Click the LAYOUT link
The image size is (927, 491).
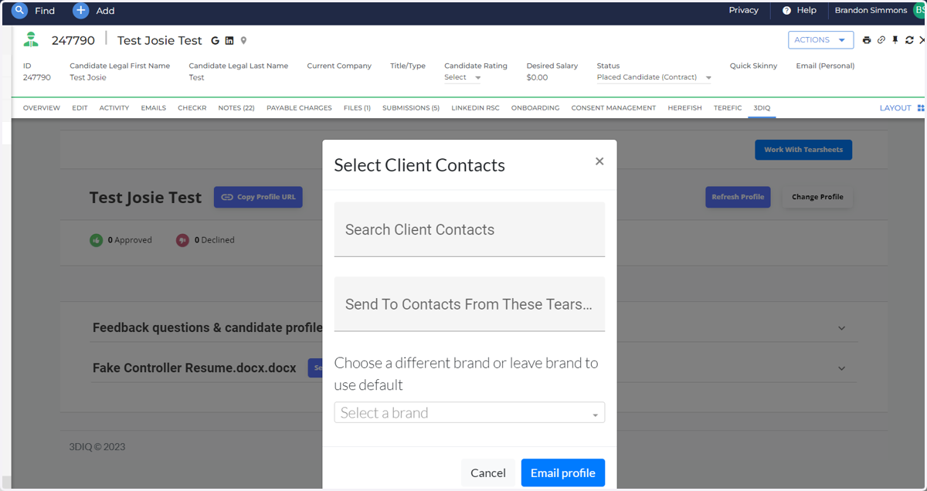pos(895,108)
